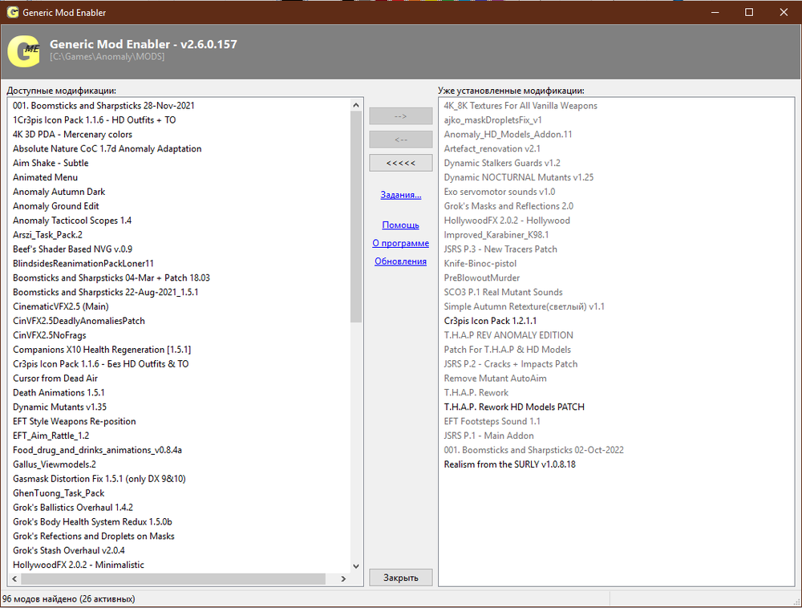Select Anomaly Tacticool Scopes 1.4 mod
802x608 pixels.
72,221
